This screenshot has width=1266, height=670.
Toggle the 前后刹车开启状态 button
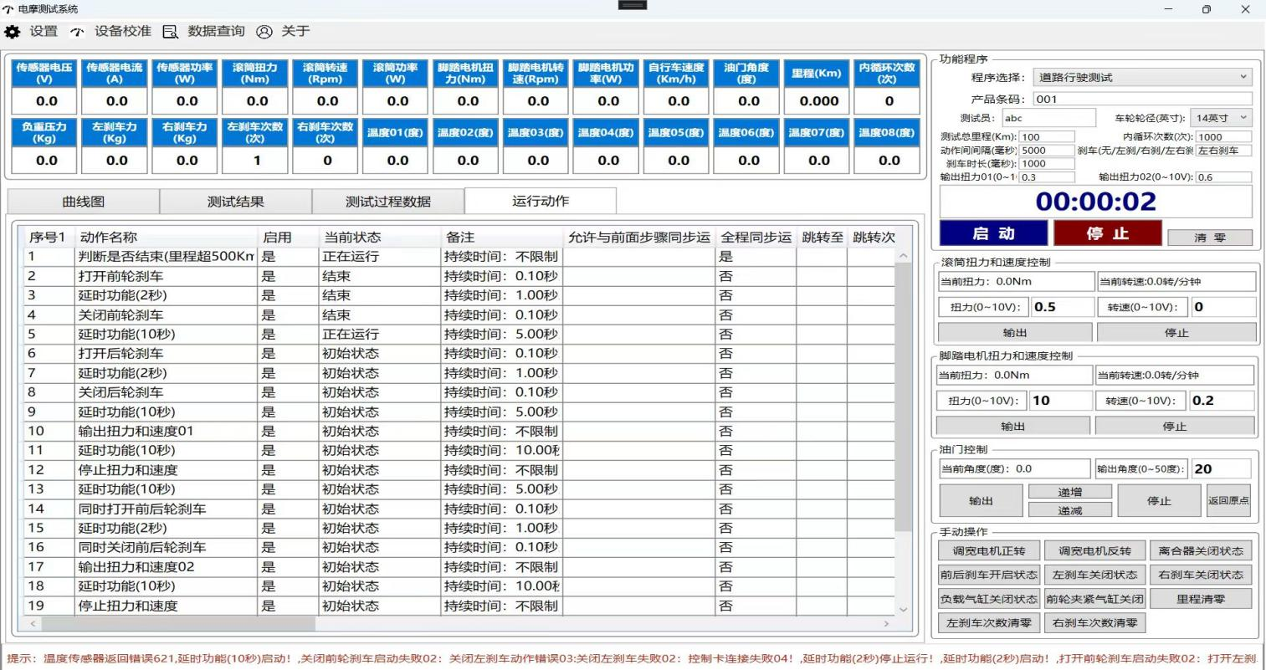988,575
